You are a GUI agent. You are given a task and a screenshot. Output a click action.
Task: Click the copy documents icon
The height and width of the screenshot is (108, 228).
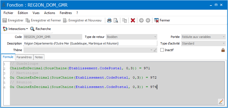tap(124, 20)
